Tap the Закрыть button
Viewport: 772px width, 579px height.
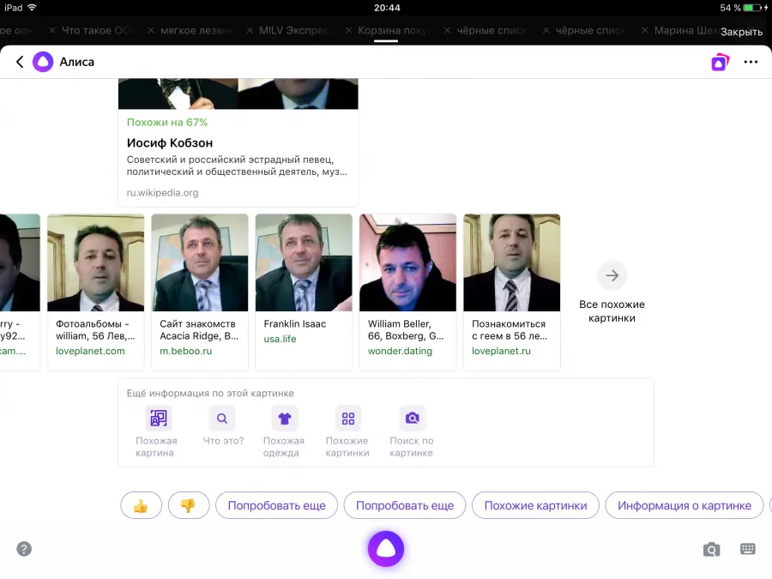click(741, 32)
